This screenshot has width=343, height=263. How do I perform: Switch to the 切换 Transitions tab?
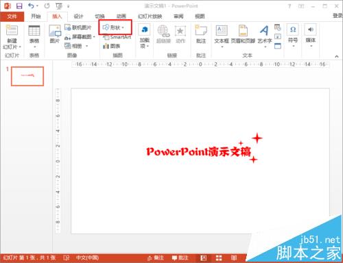click(x=99, y=16)
